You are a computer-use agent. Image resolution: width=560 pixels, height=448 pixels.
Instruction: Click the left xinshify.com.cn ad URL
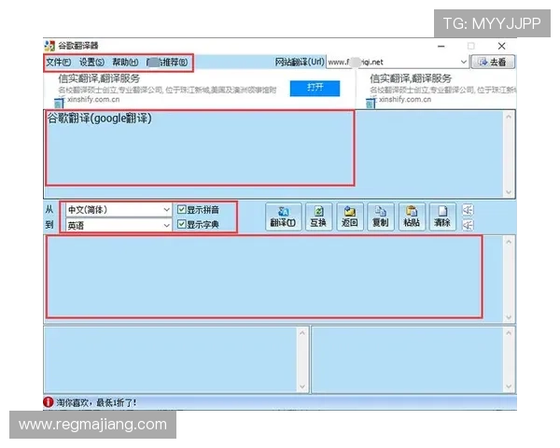(x=93, y=99)
